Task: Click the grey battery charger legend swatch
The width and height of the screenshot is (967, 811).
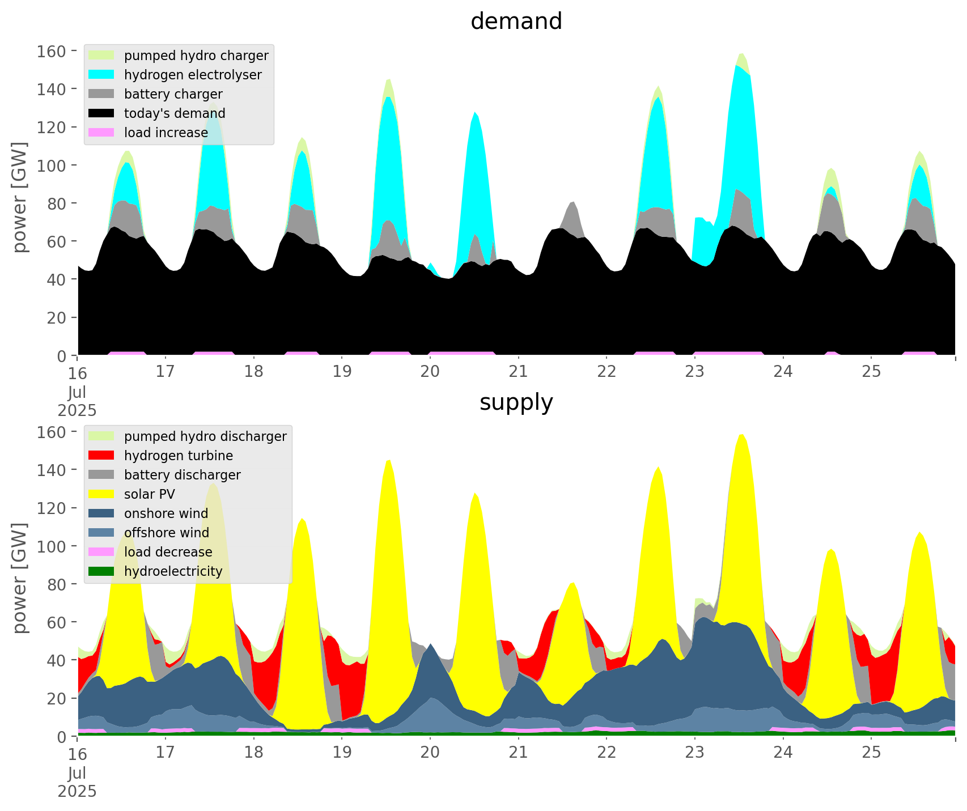Action: [x=101, y=94]
